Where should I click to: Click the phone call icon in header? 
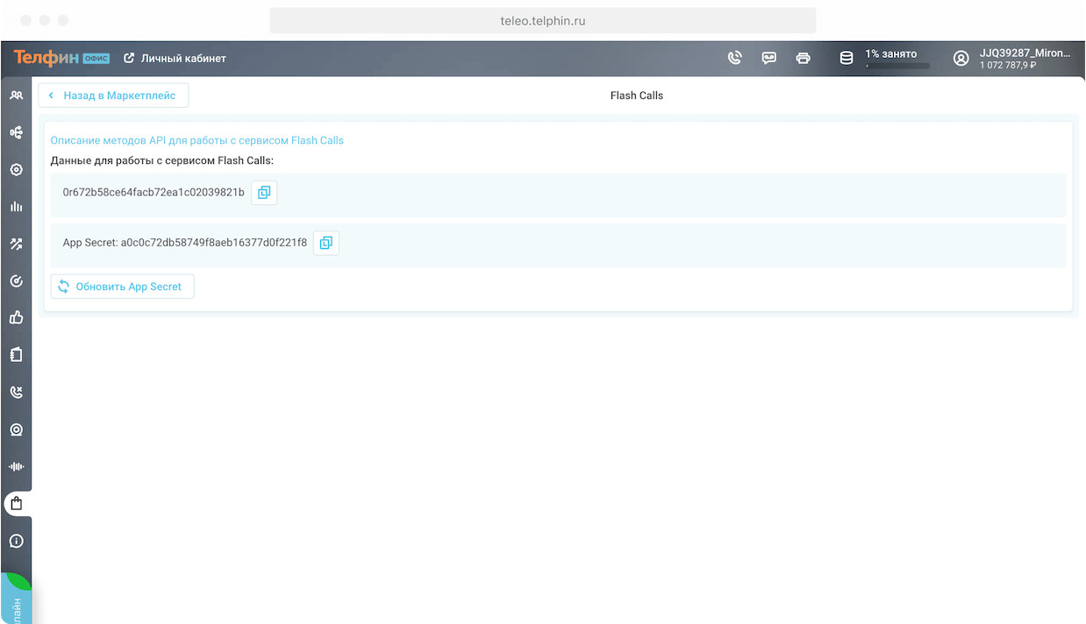pos(735,58)
